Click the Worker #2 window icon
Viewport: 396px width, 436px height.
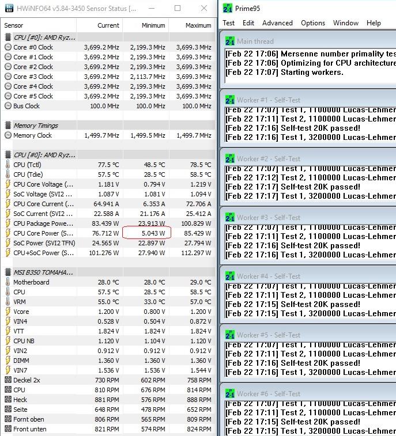(x=230, y=158)
